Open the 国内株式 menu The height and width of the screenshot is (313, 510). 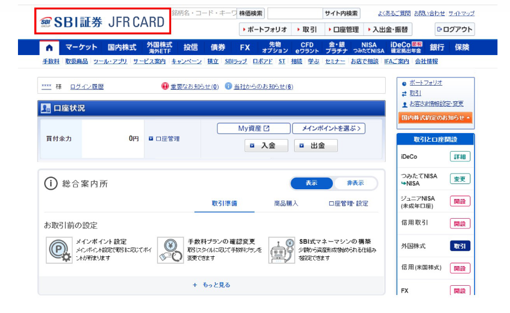click(x=122, y=47)
